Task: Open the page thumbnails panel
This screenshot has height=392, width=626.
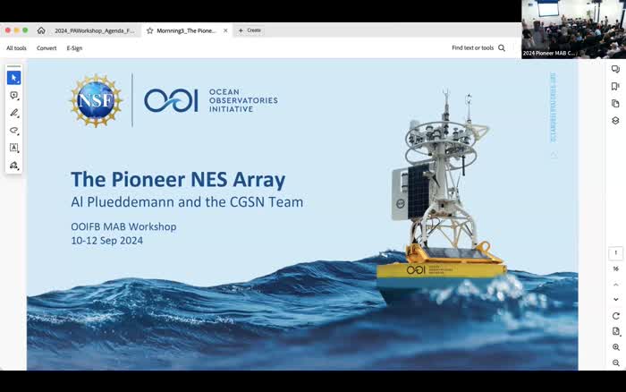Action: tap(615, 104)
